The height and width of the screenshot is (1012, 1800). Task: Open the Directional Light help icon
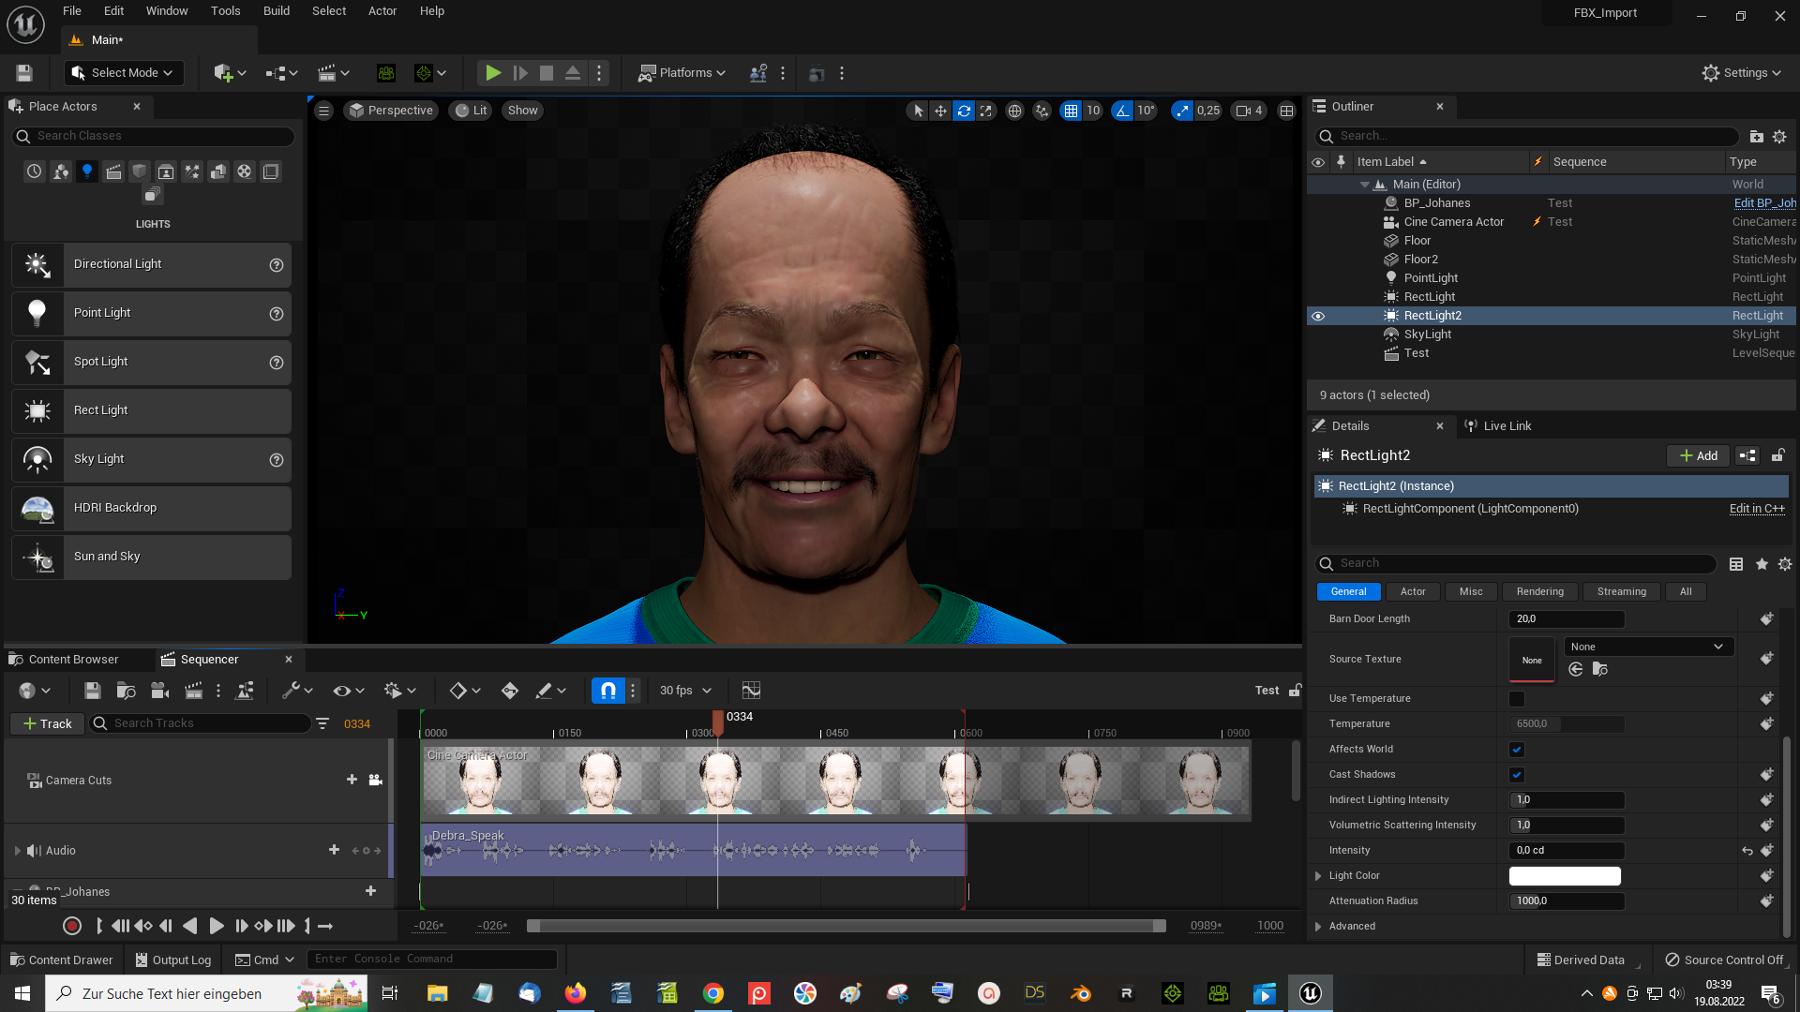277,265
